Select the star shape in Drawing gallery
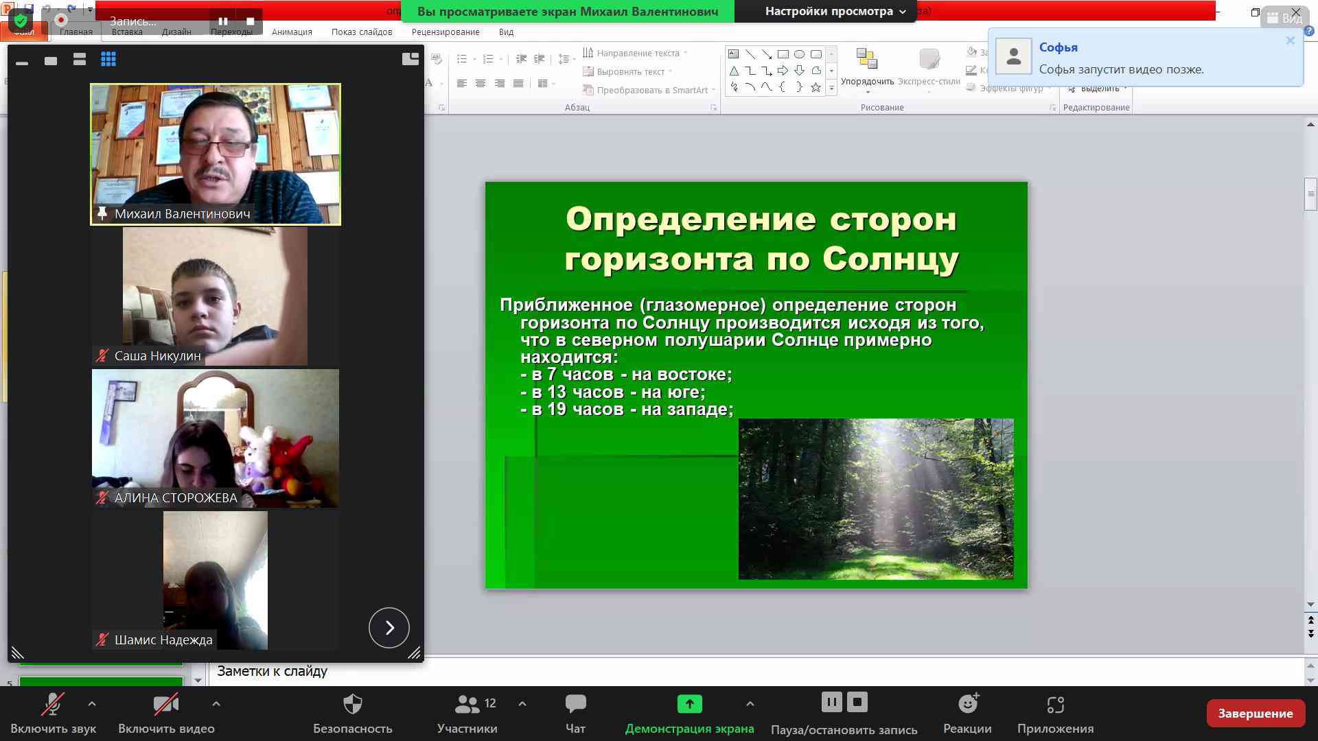Viewport: 1318px width, 741px height. pos(816,87)
